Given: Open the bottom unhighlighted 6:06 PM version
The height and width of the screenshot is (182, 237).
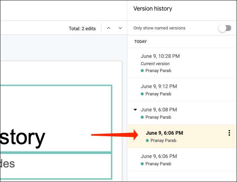Looking at the screenshot, I should (159, 156).
